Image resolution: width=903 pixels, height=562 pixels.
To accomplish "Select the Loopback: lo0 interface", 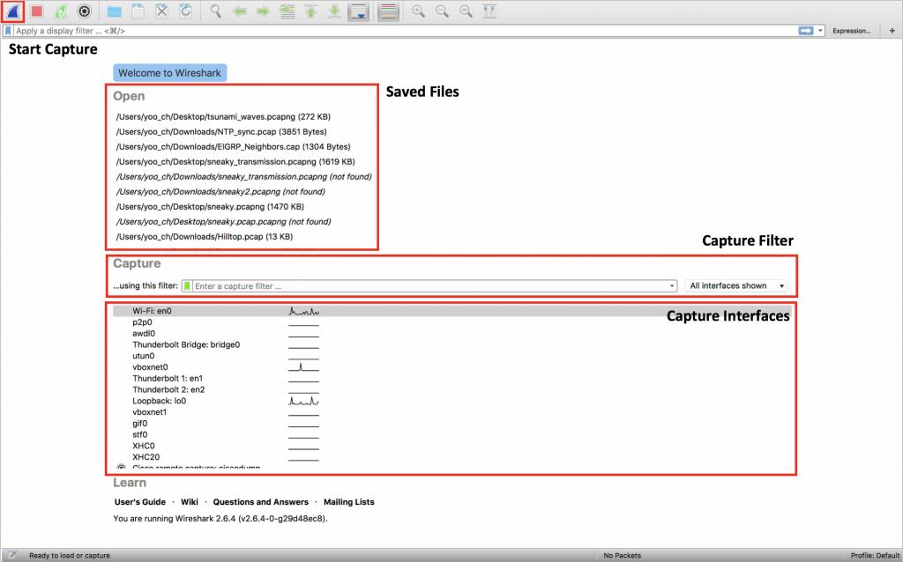I will point(452,401).
